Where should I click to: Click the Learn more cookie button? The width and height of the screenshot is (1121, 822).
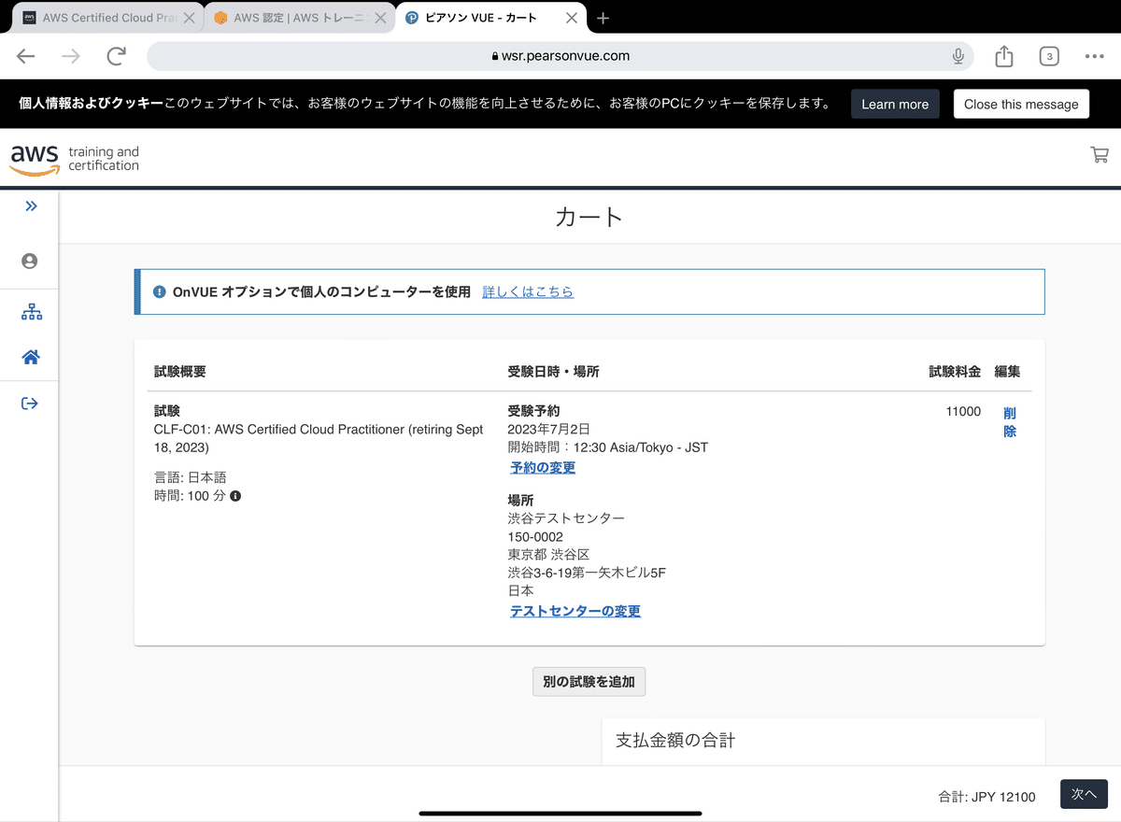[x=895, y=104]
